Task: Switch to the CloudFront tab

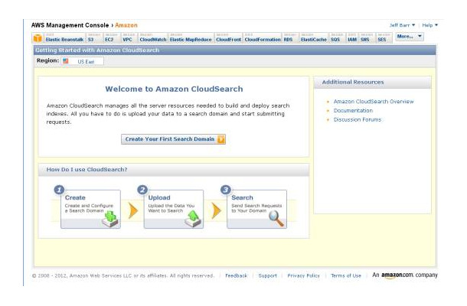Action: point(228,39)
